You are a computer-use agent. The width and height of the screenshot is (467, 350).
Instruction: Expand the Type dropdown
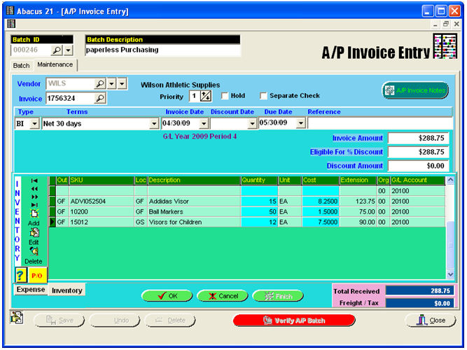[x=34, y=123]
